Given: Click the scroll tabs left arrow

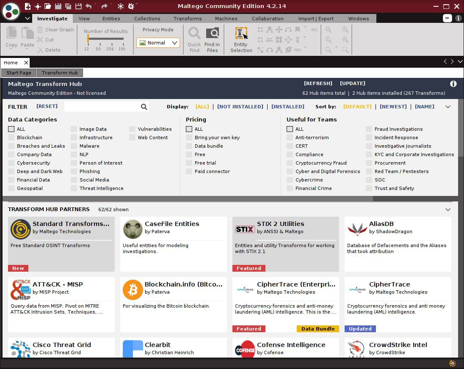Looking at the screenshot, I should click(445, 61).
